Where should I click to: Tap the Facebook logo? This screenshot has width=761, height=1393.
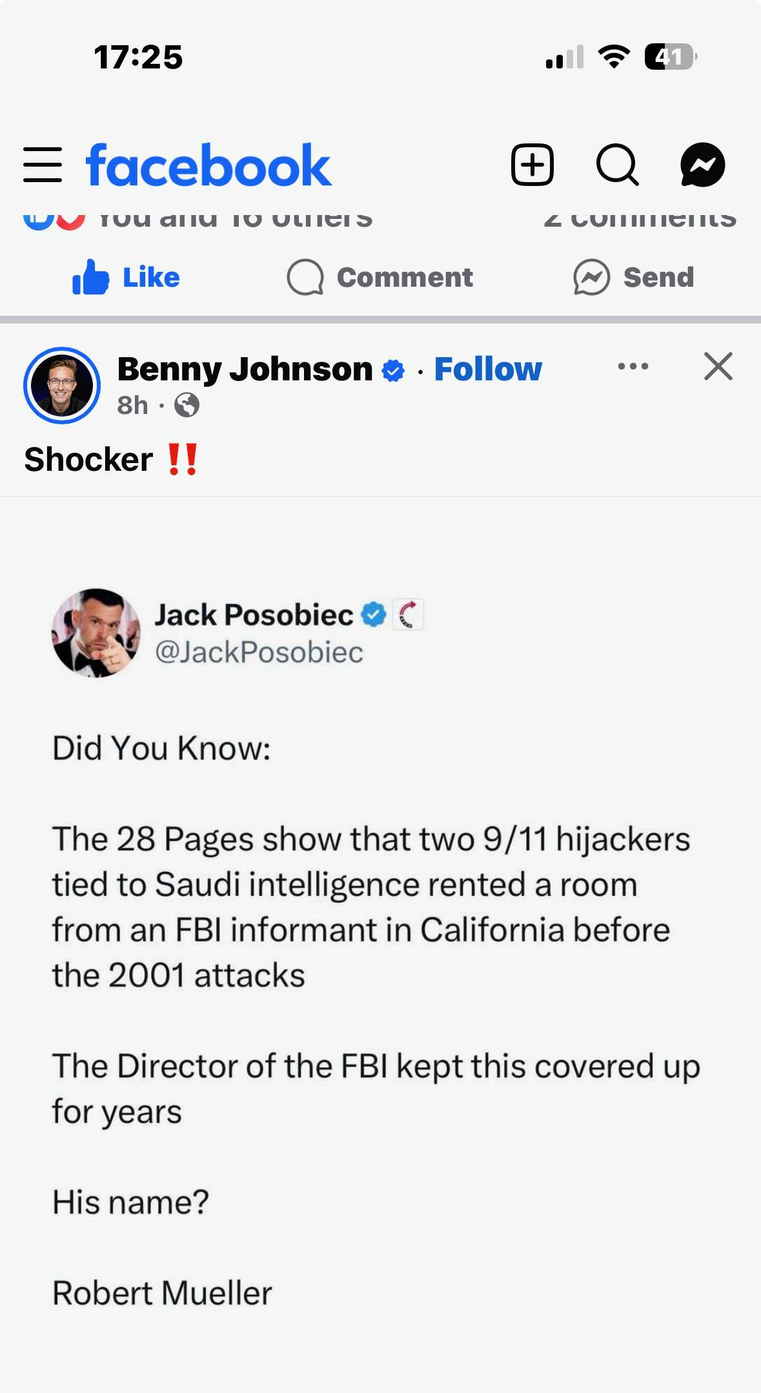pyautogui.click(x=208, y=165)
